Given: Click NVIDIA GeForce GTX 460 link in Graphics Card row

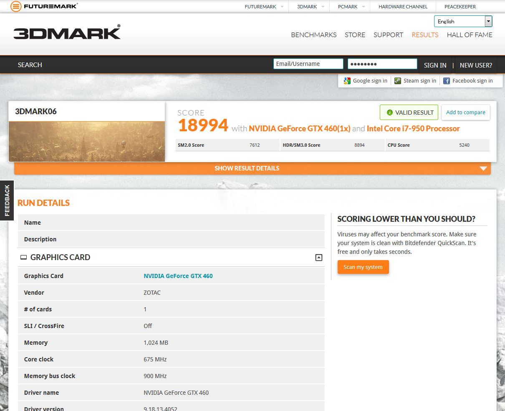Looking at the screenshot, I should coord(178,276).
